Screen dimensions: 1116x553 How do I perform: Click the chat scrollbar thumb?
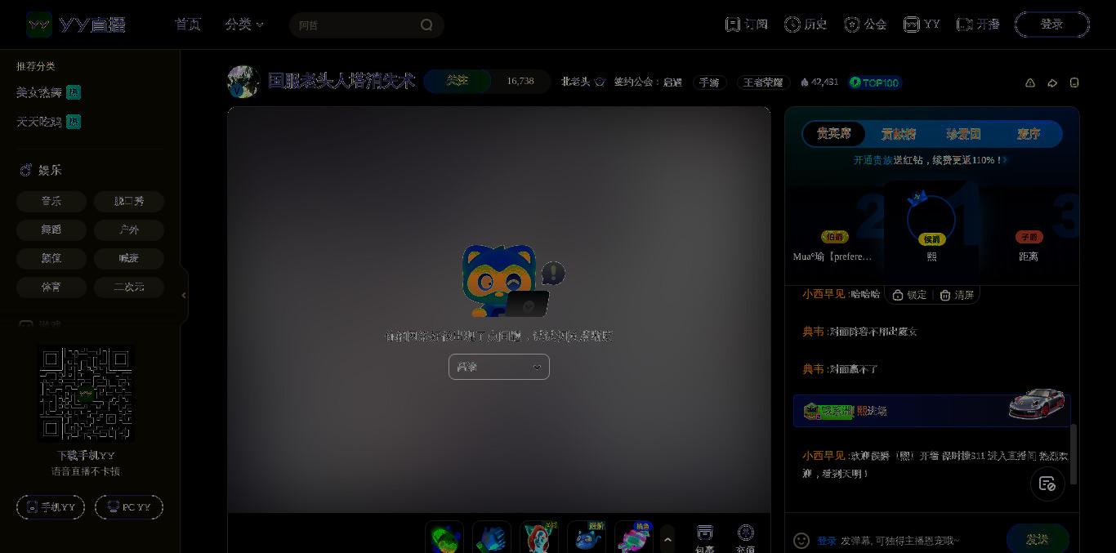[x=1074, y=454]
